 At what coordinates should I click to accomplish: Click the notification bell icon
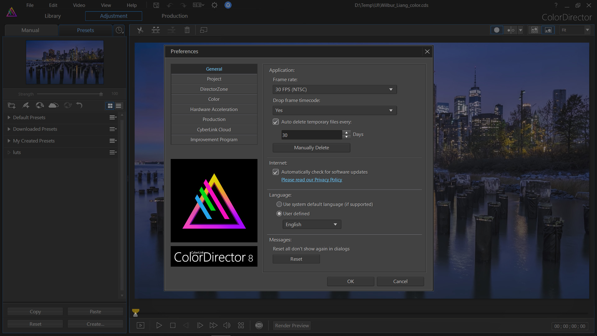point(228,5)
